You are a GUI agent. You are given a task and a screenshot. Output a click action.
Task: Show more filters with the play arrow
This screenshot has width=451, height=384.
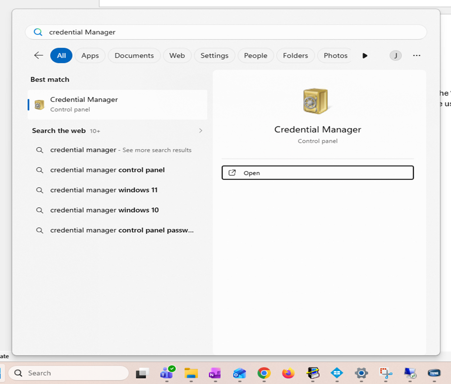(365, 56)
